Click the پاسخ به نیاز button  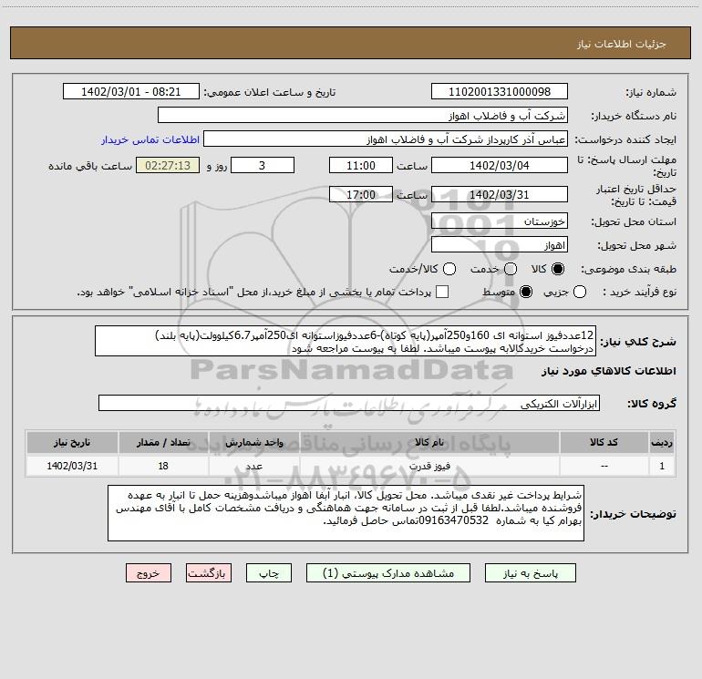click(531, 573)
